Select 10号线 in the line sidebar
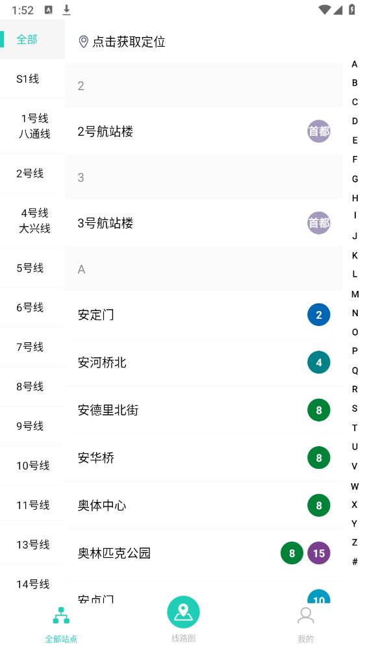Image resolution: width=367 pixels, height=652 pixels. tap(32, 466)
